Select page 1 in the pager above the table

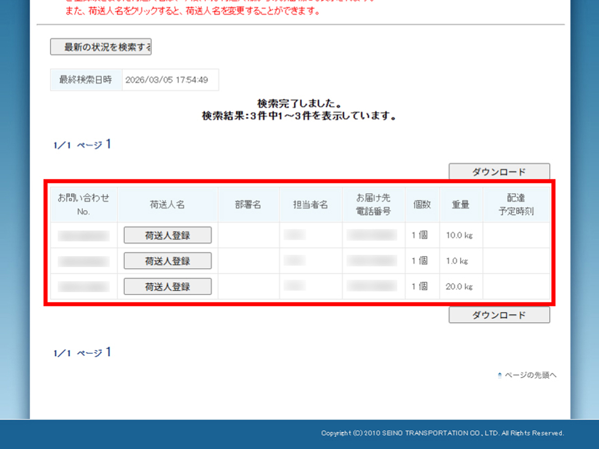tap(108, 144)
